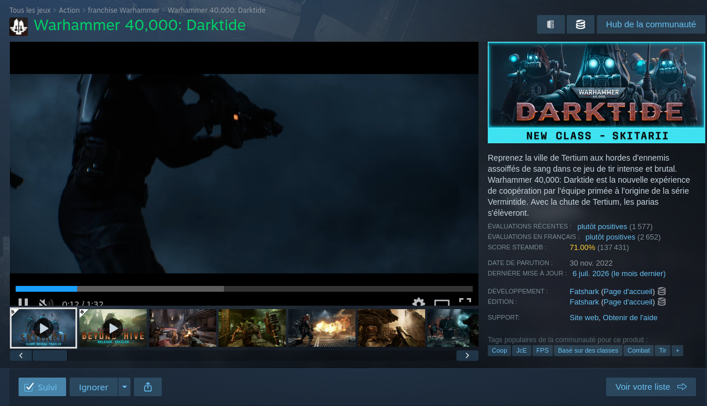
Task: Click the 71.00% SteamDB score
Action: tap(582, 247)
